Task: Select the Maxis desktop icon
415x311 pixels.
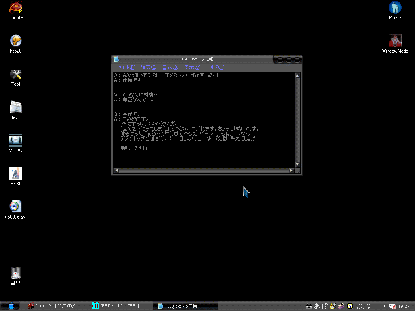Action: point(395,8)
